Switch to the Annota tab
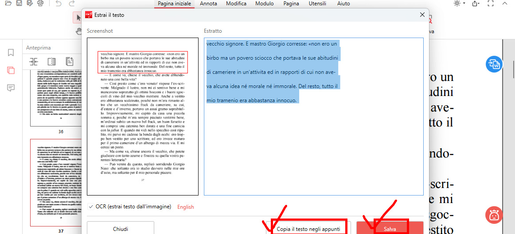Screen dimensions: 515x234 click(x=208, y=4)
